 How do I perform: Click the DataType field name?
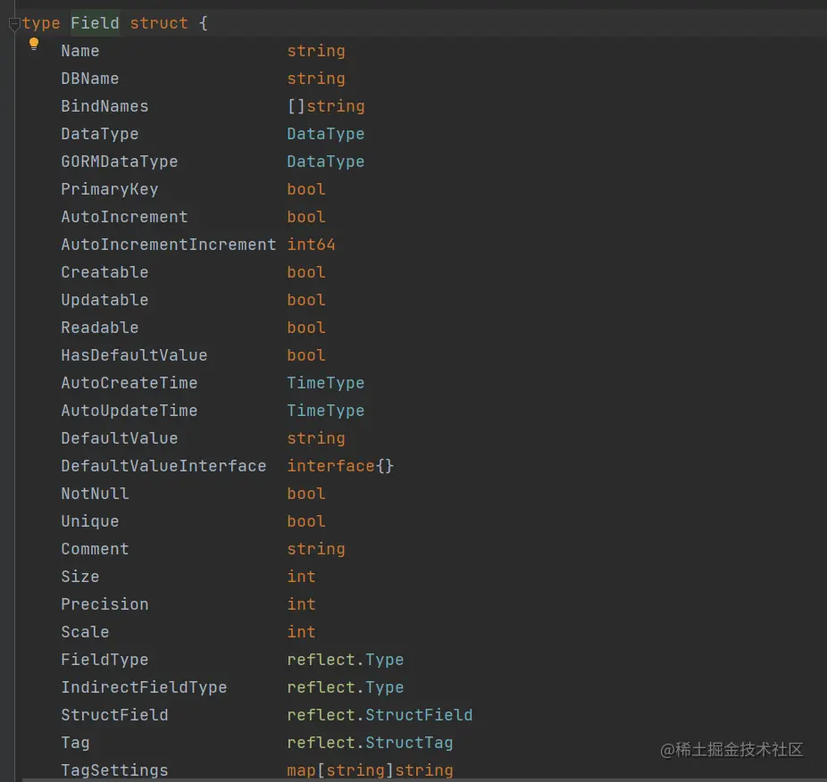point(100,134)
